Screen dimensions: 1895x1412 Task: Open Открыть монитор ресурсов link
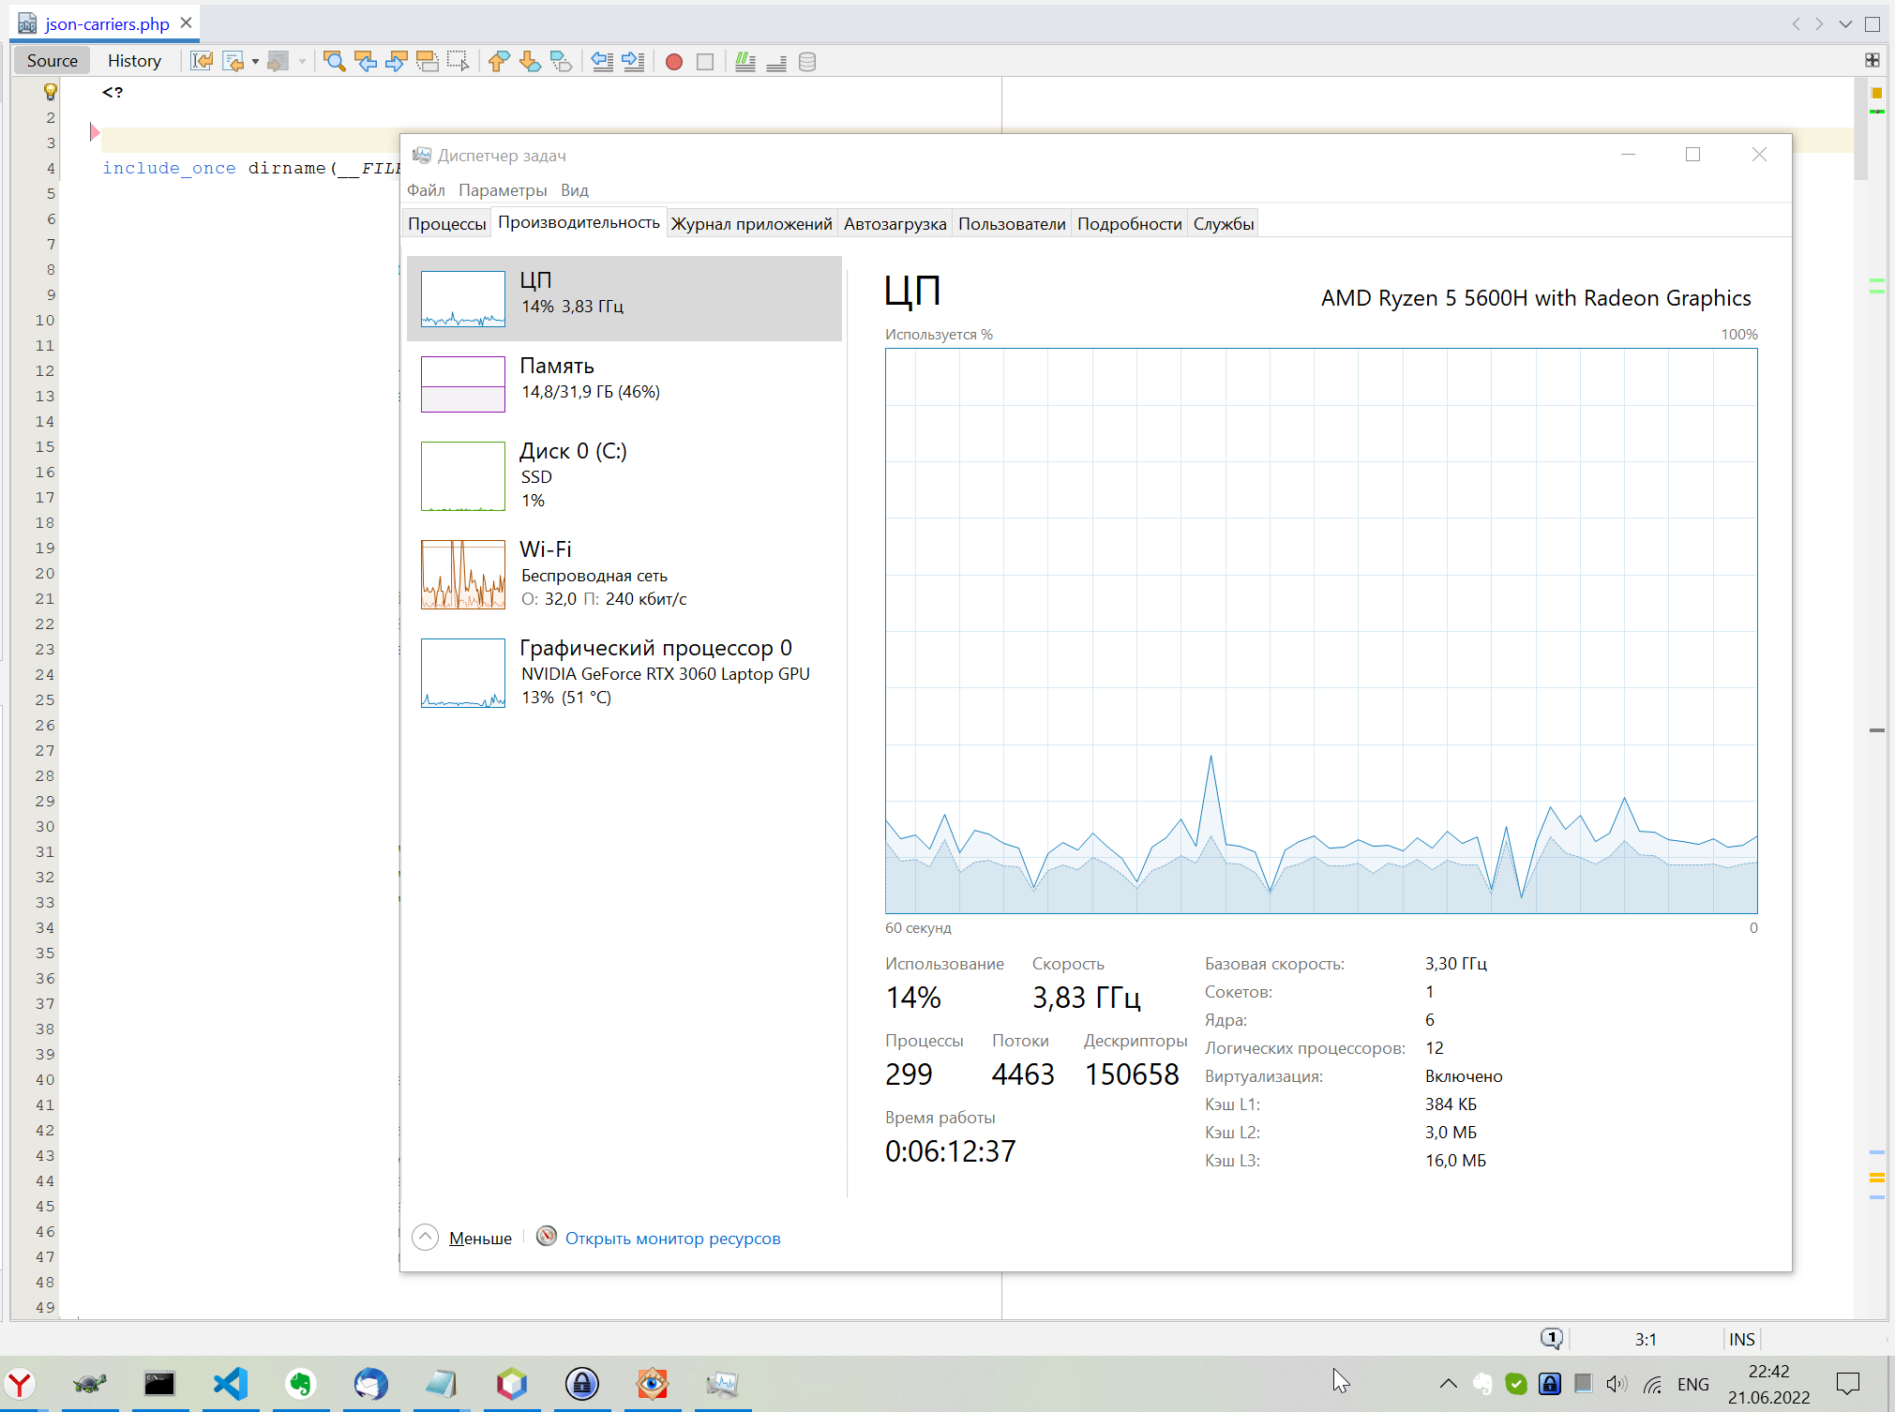(x=672, y=1239)
